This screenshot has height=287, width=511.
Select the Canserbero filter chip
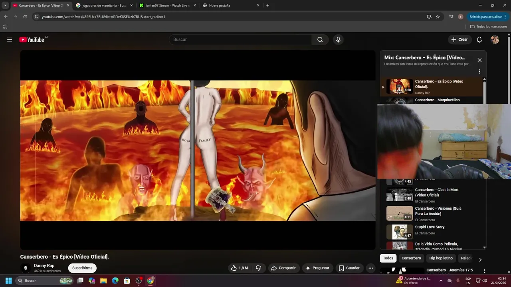pos(411,258)
